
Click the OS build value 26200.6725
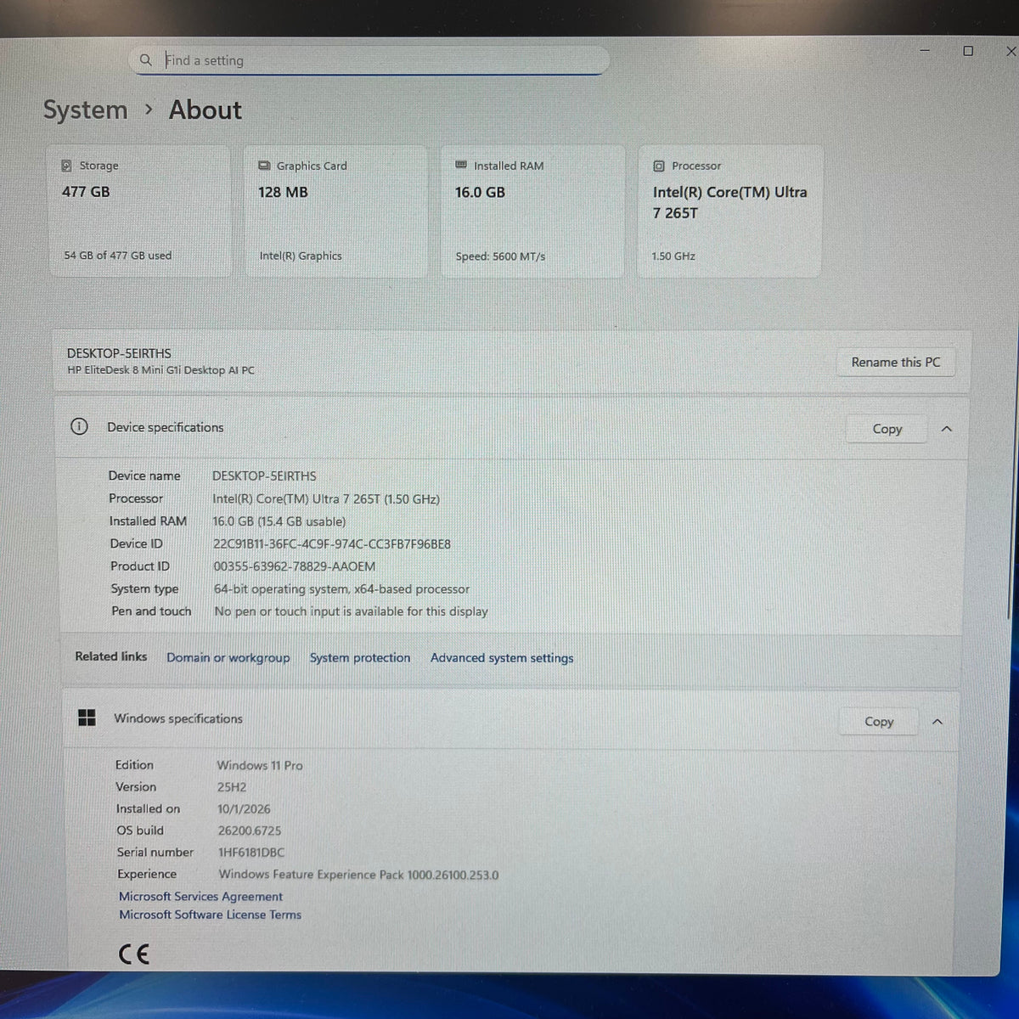[250, 831]
